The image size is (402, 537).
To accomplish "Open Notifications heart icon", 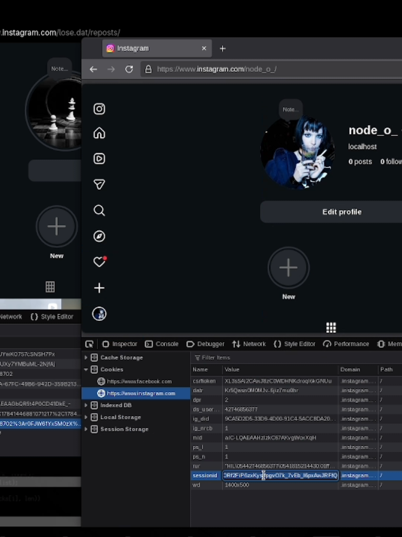I will (x=100, y=262).
